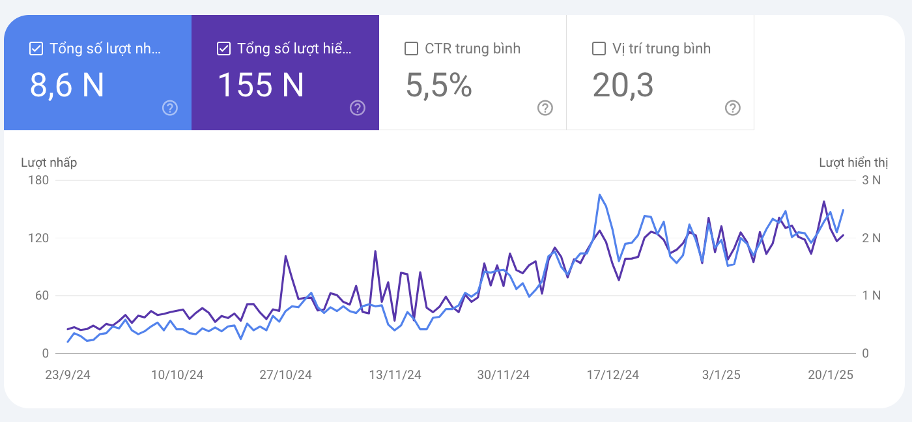Click the 30/11/24 date label
The height and width of the screenshot is (422, 912).
tap(504, 375)
